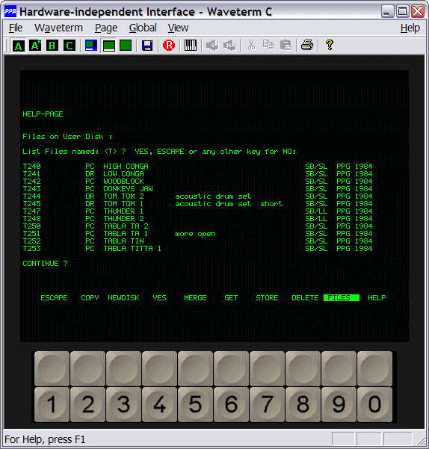Push the number 9 key
This screenshot has width=429, height=449.
pos(339,404)
